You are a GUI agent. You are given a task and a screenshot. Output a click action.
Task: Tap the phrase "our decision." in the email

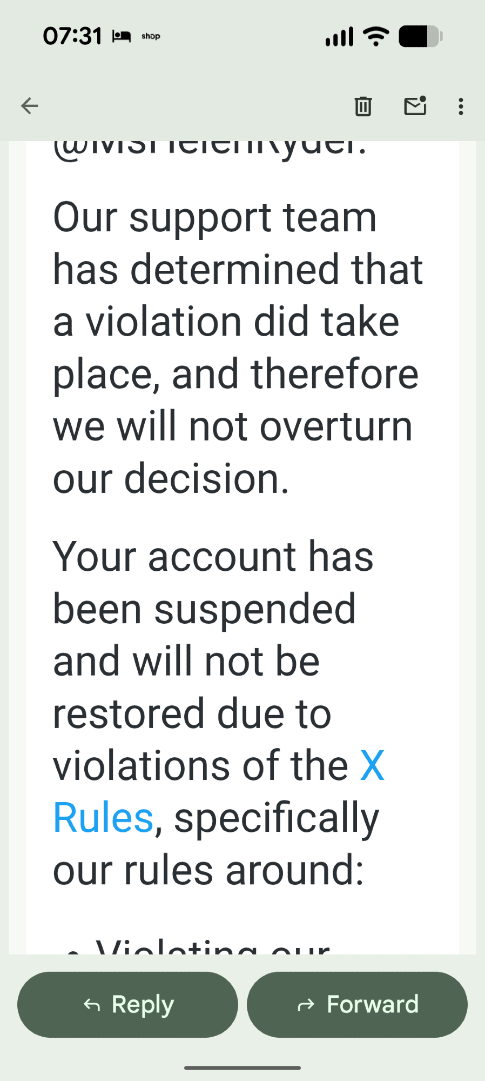coord(171,479)
